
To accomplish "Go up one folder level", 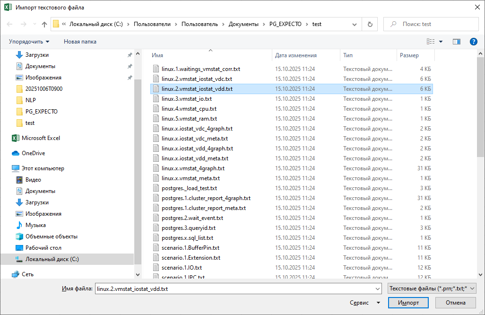I will tap(44, 24).
